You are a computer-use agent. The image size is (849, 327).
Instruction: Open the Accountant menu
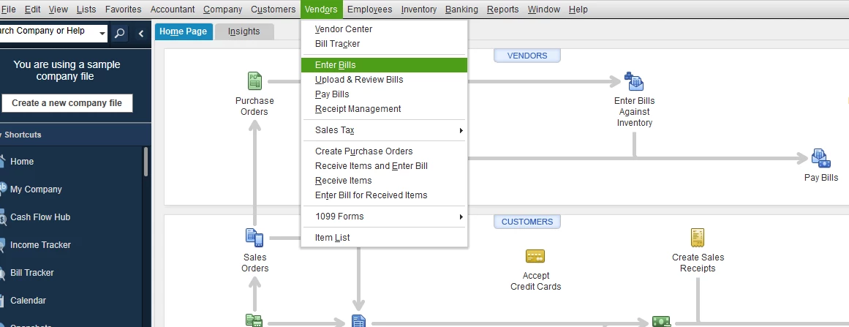(173, 10)
